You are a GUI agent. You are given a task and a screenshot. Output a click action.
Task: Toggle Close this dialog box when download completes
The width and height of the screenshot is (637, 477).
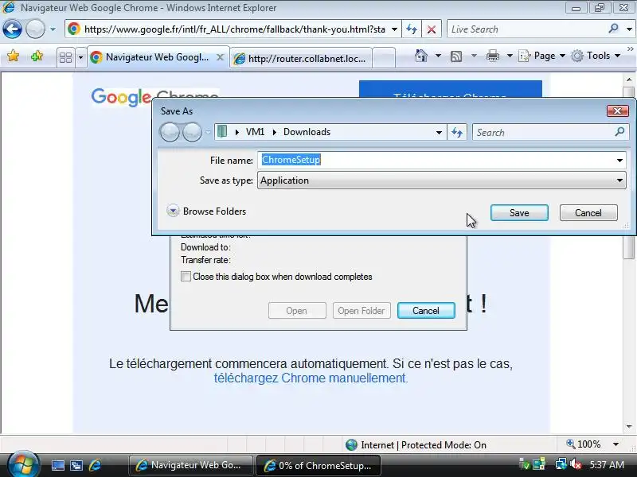[x=186, y=276]
